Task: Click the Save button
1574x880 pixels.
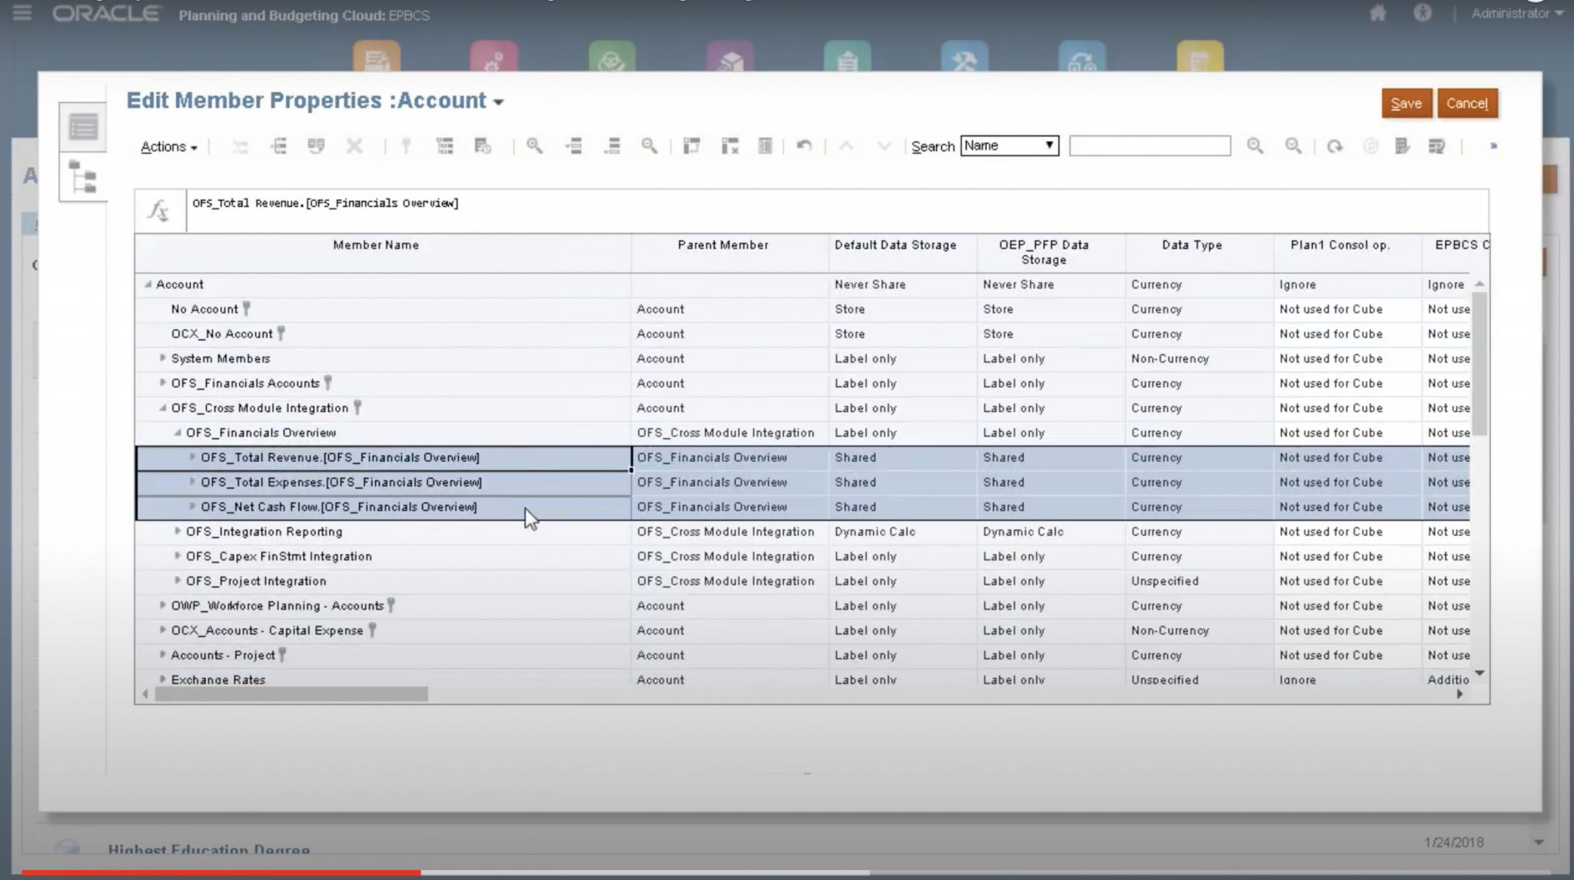Action: coord(1406,103)
